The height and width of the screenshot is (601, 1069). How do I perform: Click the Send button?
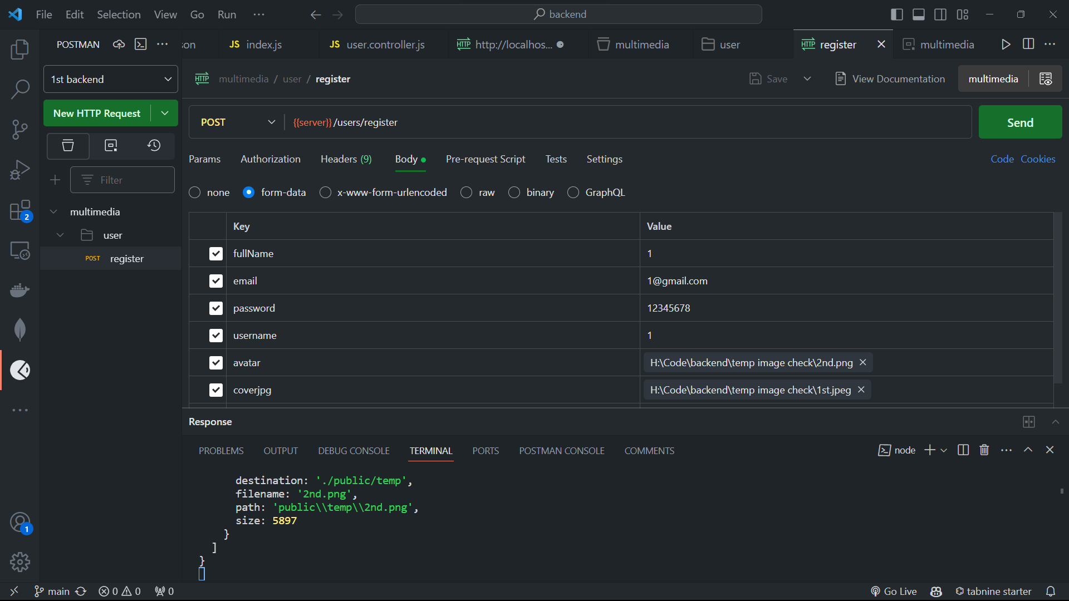1020,122
